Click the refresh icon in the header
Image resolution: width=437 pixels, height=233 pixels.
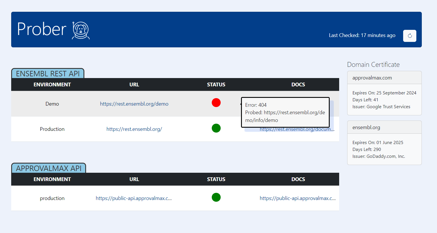pos(409,36)
